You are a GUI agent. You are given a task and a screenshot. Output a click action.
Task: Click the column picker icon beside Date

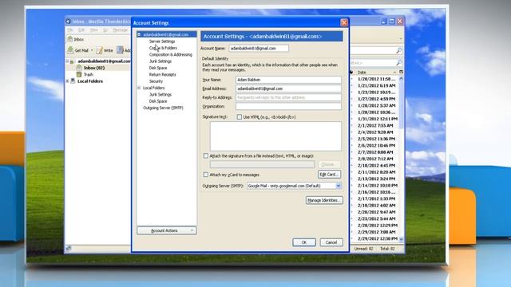[401, 73]
